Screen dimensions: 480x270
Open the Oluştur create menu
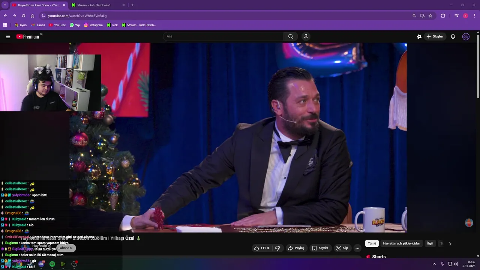point(435,36)
